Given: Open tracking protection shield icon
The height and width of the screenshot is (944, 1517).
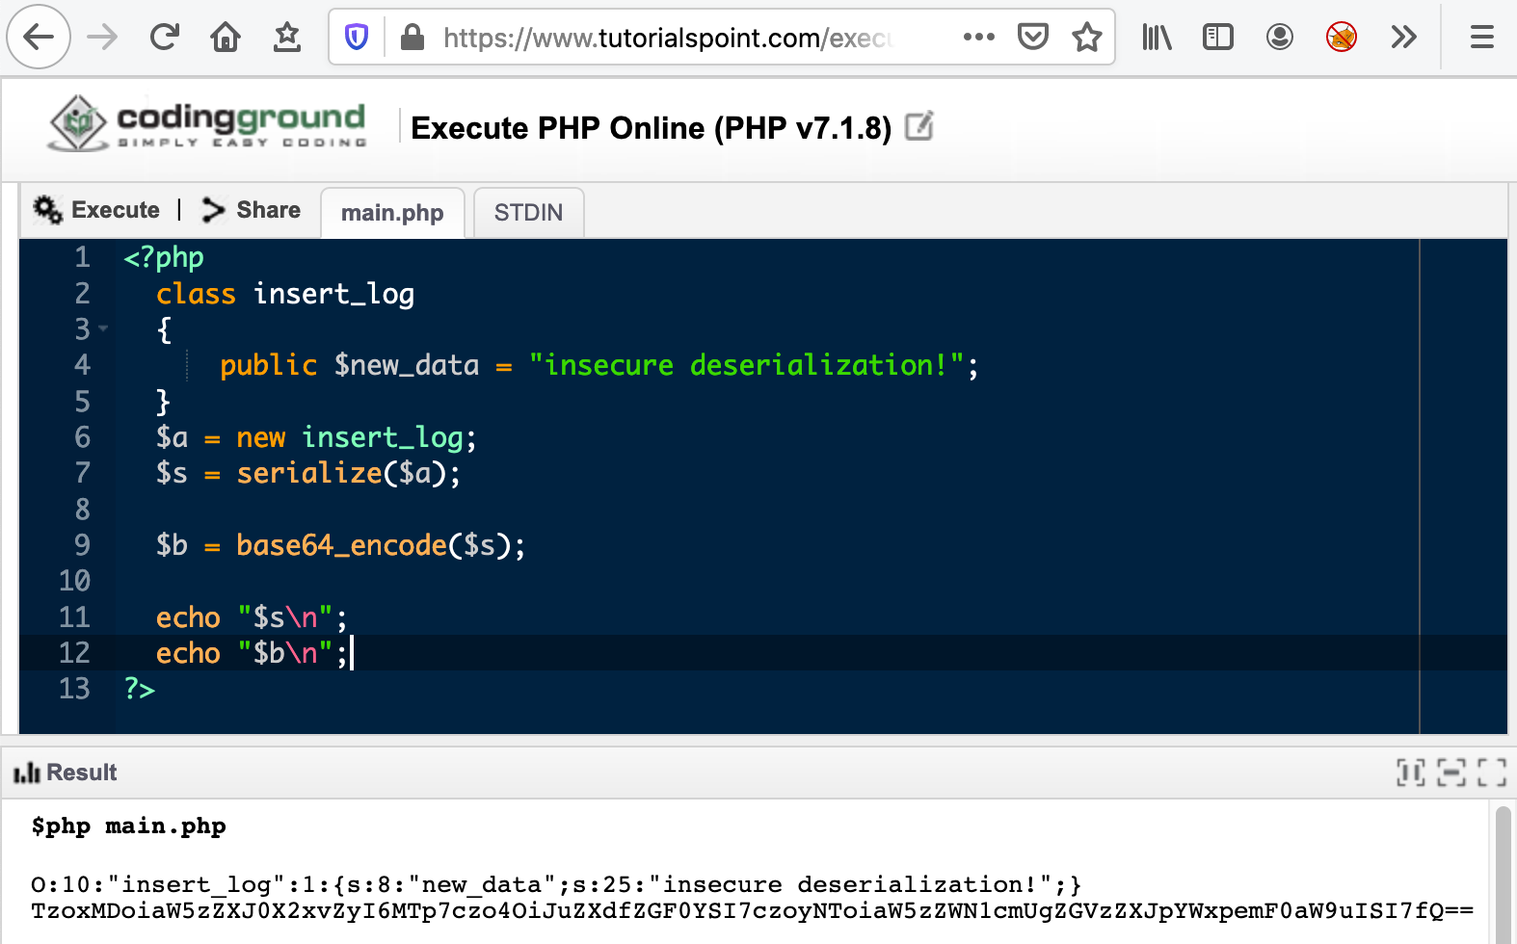Looking at the screenshot, I should point(357,38).
